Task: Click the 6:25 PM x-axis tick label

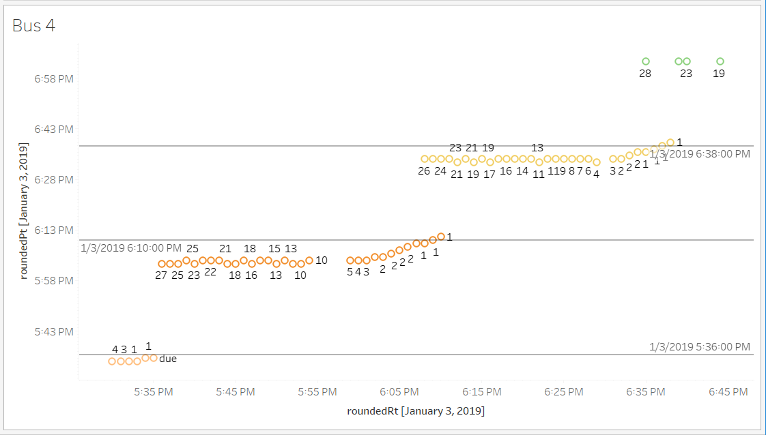Action: point(564,392)
